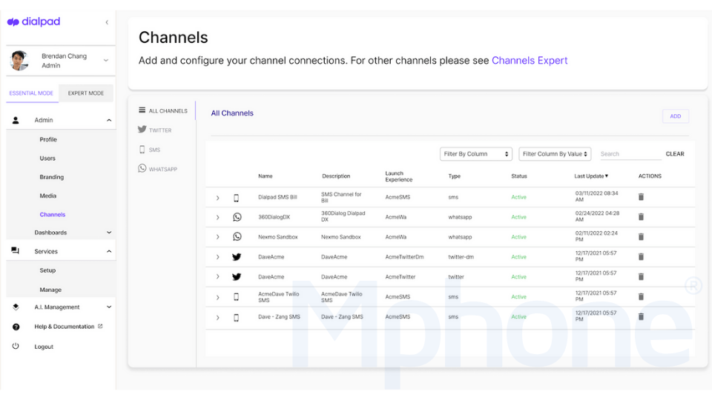The height and width of the screenshot is (400, 712).
Task: Click the Help question mark icon
Action: tap(16, 327)
